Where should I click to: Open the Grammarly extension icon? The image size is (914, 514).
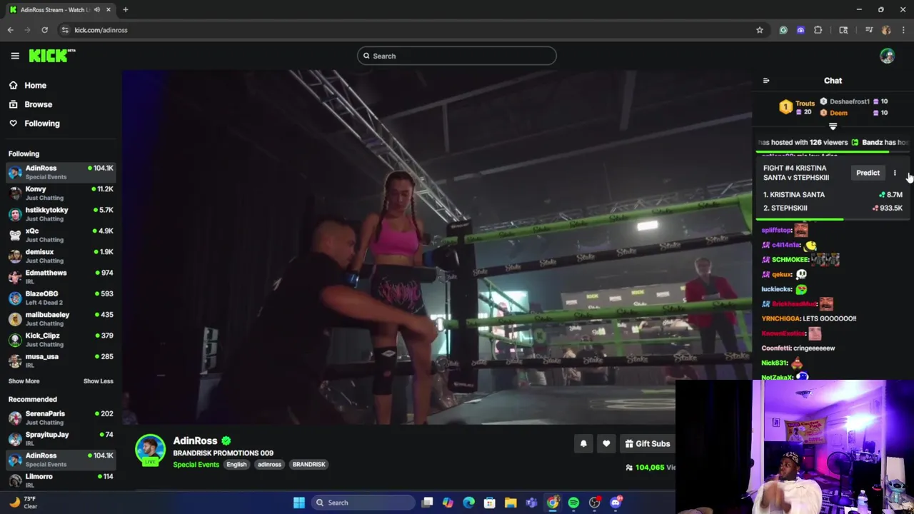[x=783, y=30]
